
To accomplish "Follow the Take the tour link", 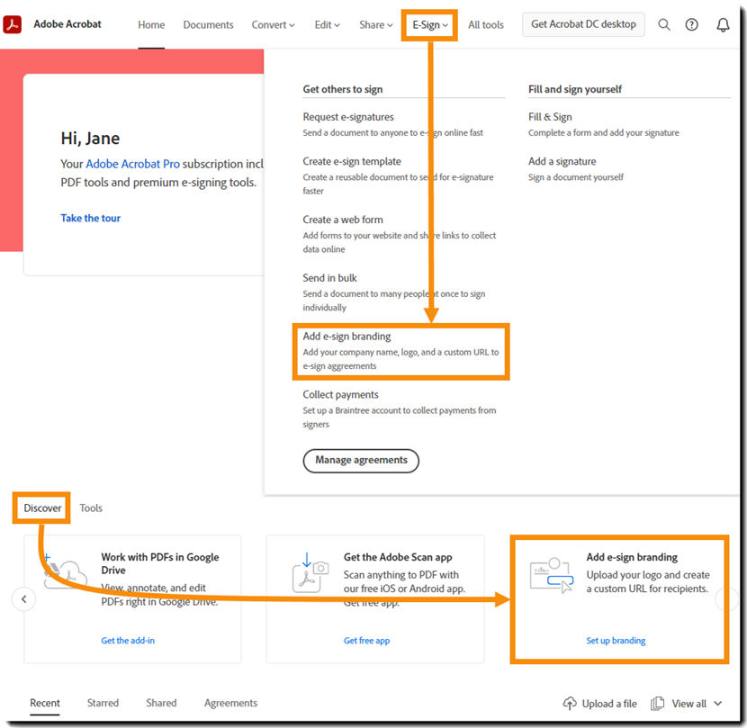I will 91,218.
